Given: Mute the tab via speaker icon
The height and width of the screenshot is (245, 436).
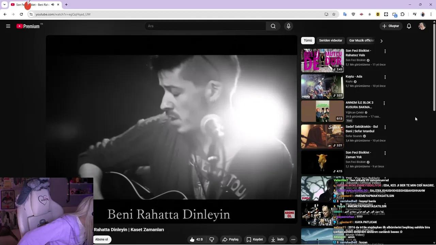Looking at the screenshot, I should click(53, 5).
